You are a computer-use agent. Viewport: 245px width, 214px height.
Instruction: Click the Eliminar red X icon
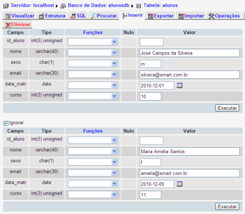(x=8, y=25)
